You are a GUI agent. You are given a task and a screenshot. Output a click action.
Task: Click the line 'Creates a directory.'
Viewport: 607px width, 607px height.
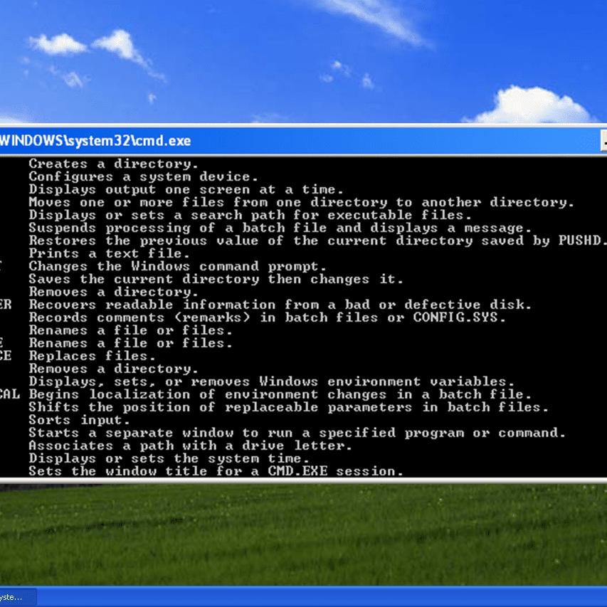[x=113, y=164]
